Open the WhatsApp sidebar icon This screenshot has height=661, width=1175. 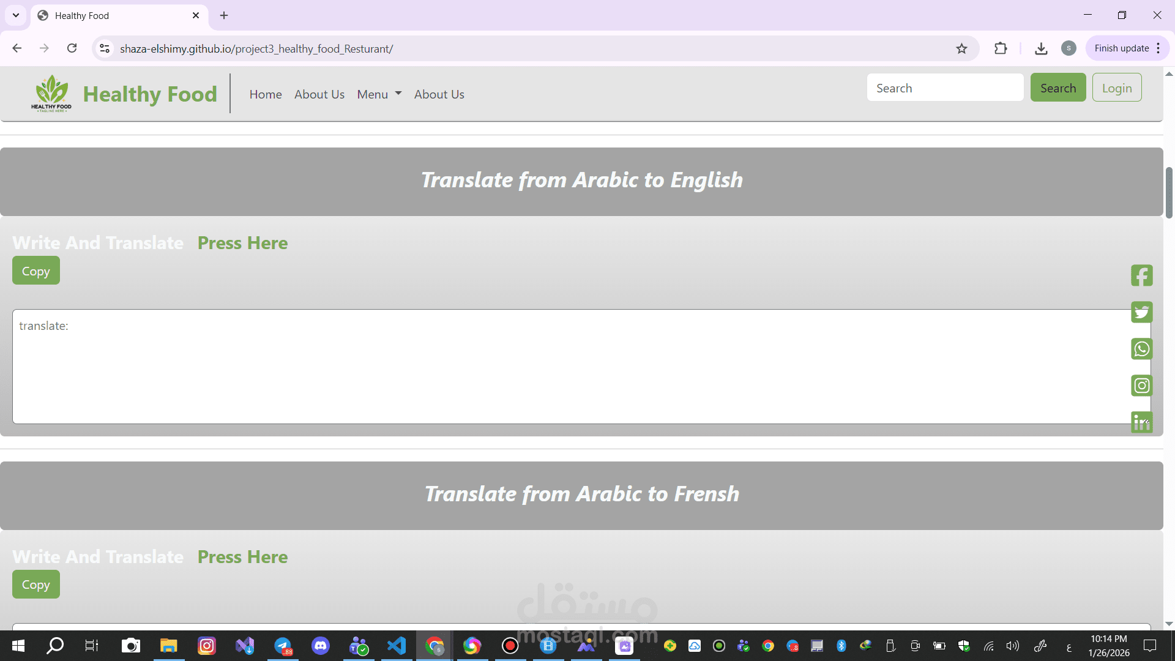tap(1141, 349)
